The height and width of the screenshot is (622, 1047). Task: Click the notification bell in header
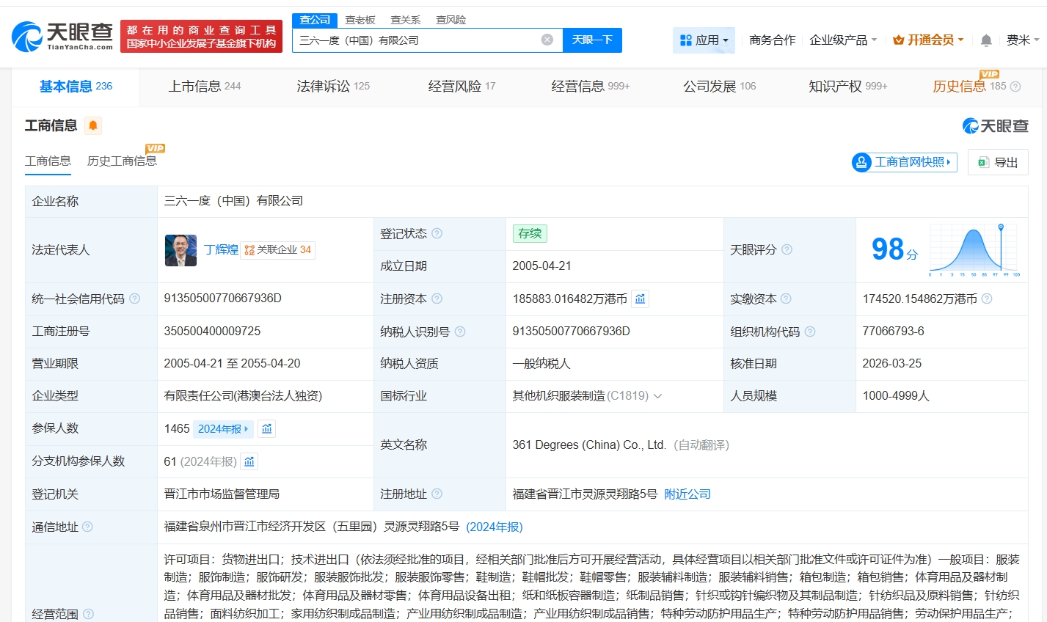(x=986, y=40)
